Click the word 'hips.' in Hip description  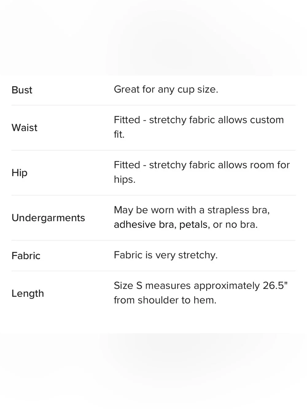coord(125,179)
